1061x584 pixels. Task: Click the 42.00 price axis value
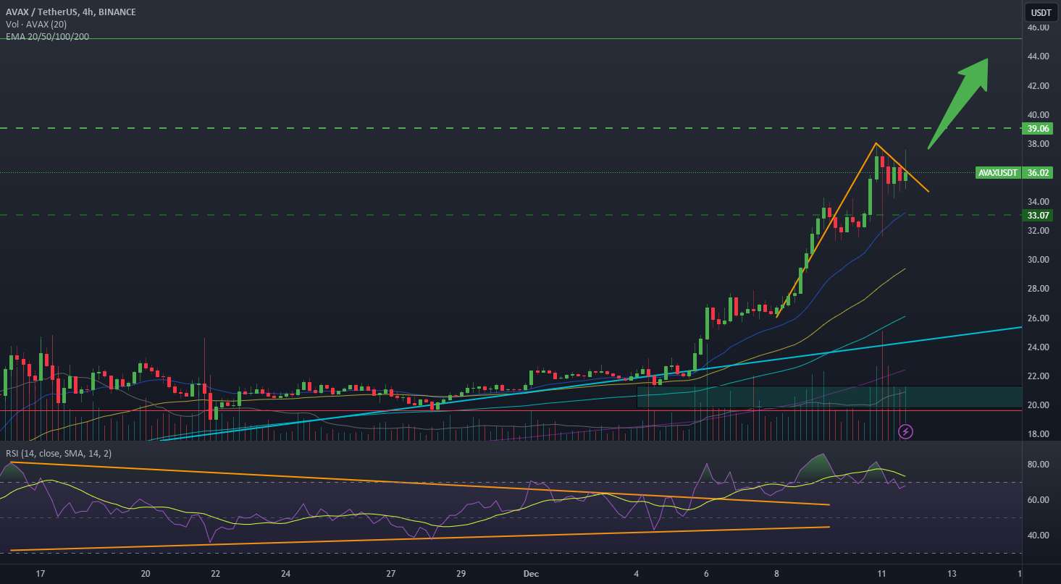pos(1039,85)
